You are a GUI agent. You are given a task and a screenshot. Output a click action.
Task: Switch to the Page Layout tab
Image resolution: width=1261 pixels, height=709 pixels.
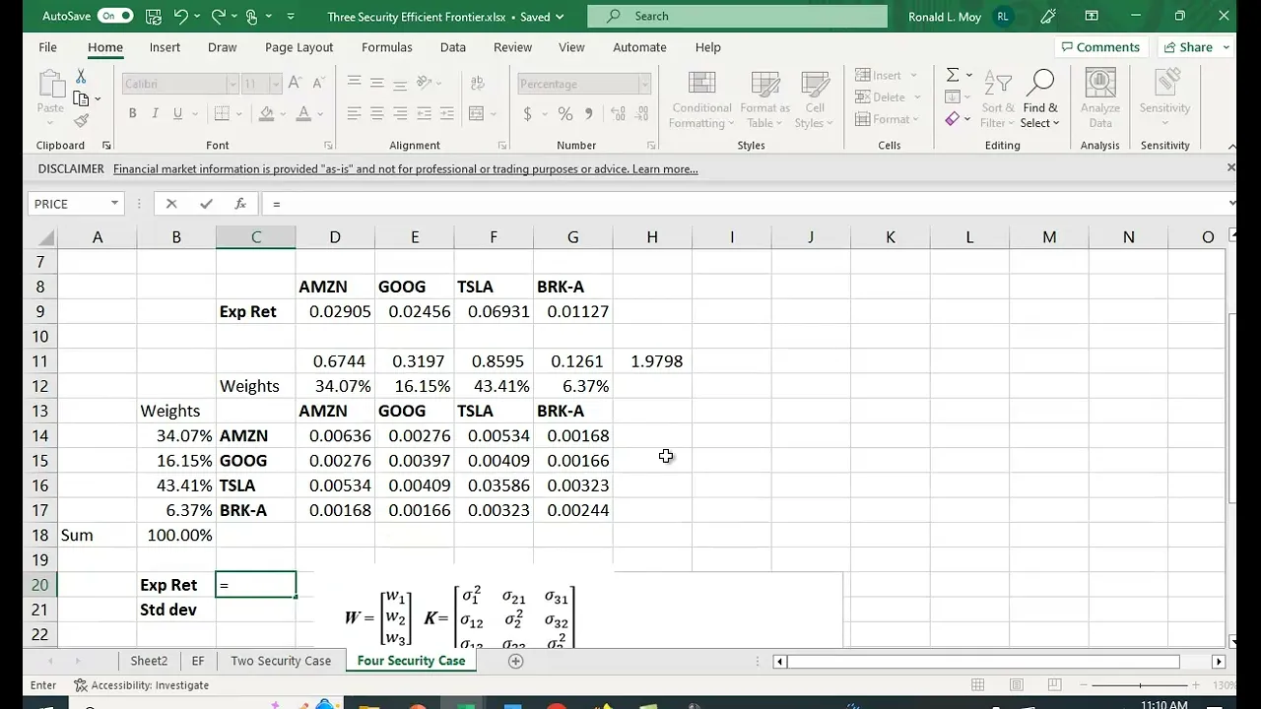299,47
